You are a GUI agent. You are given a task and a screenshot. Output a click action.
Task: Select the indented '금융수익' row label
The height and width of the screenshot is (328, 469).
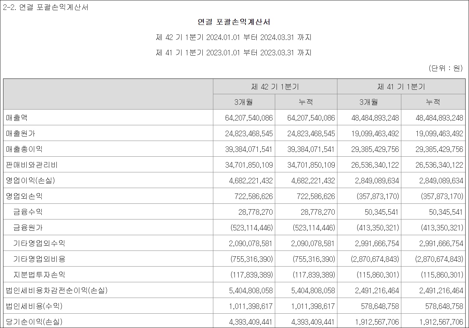[28, 212]
